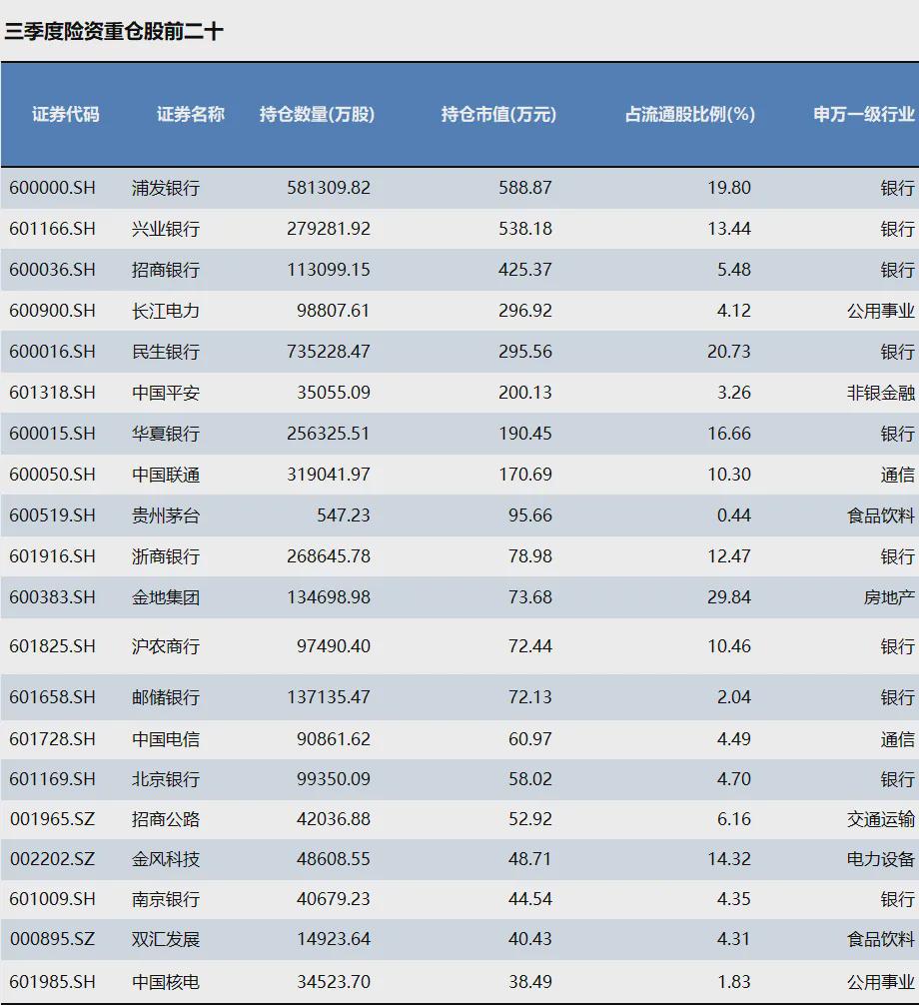
Task: Click market value 72.13
Action: [530, 697]
